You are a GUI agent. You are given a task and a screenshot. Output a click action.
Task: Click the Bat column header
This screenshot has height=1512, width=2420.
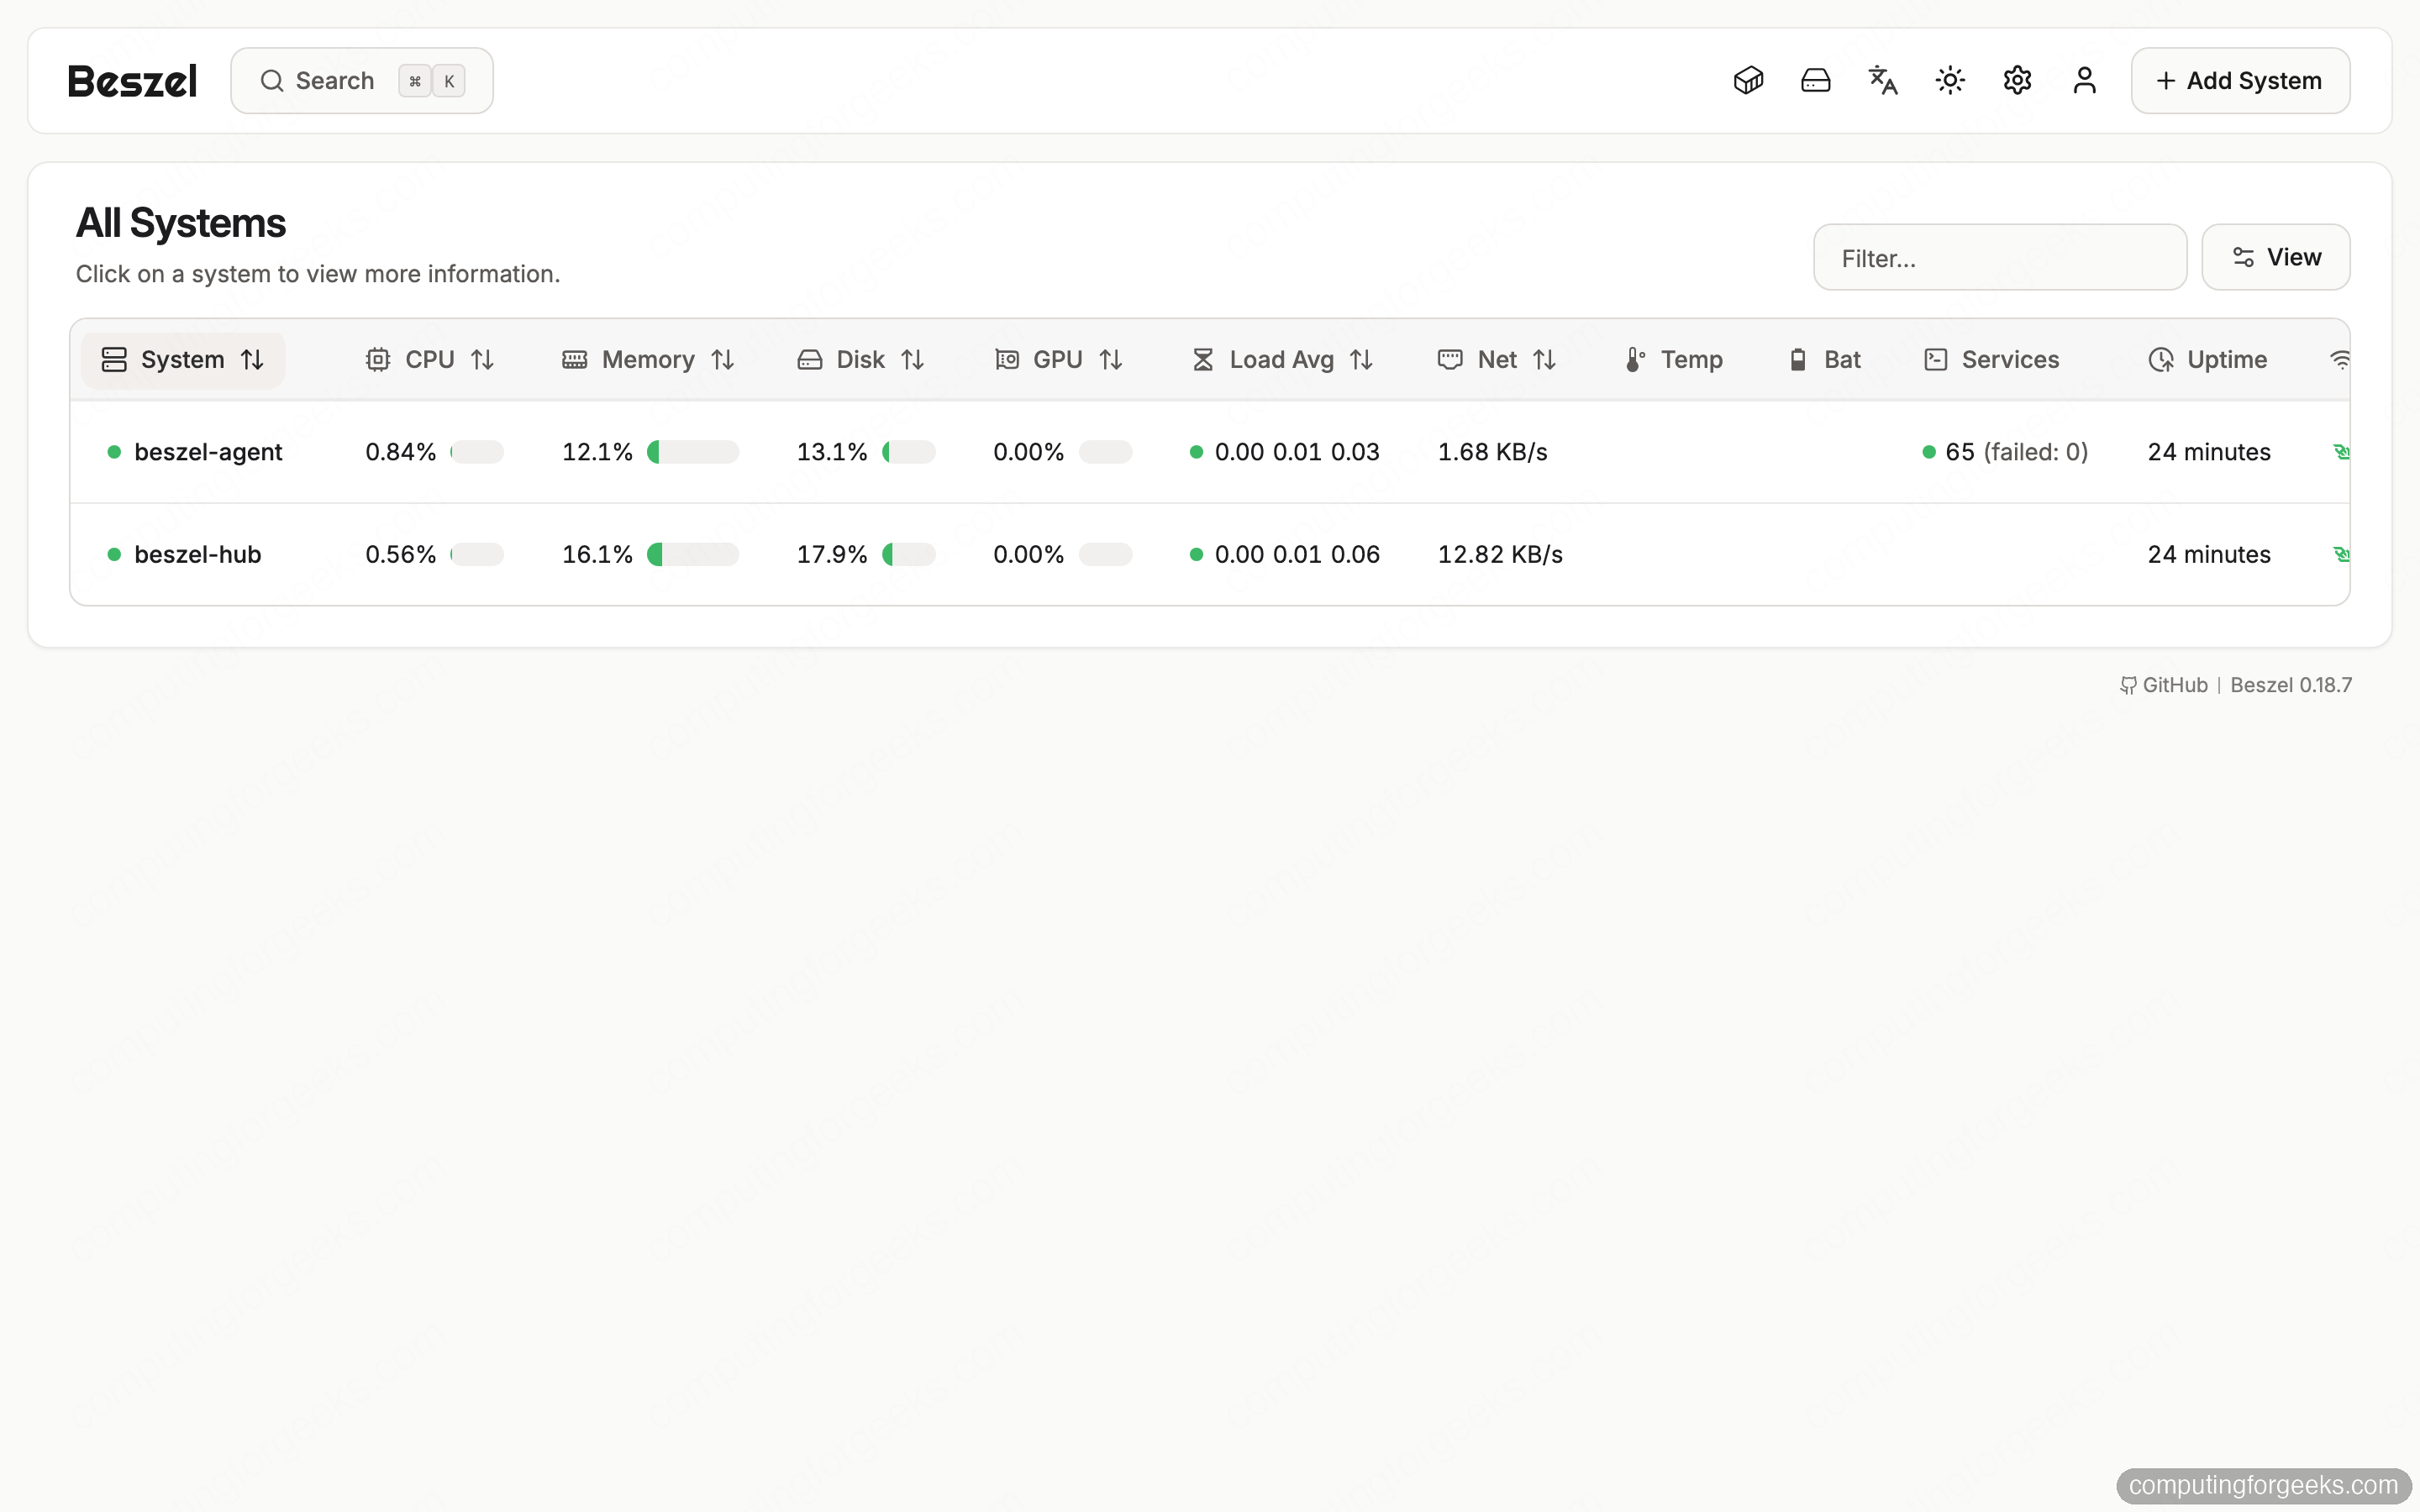point(1824,359)
